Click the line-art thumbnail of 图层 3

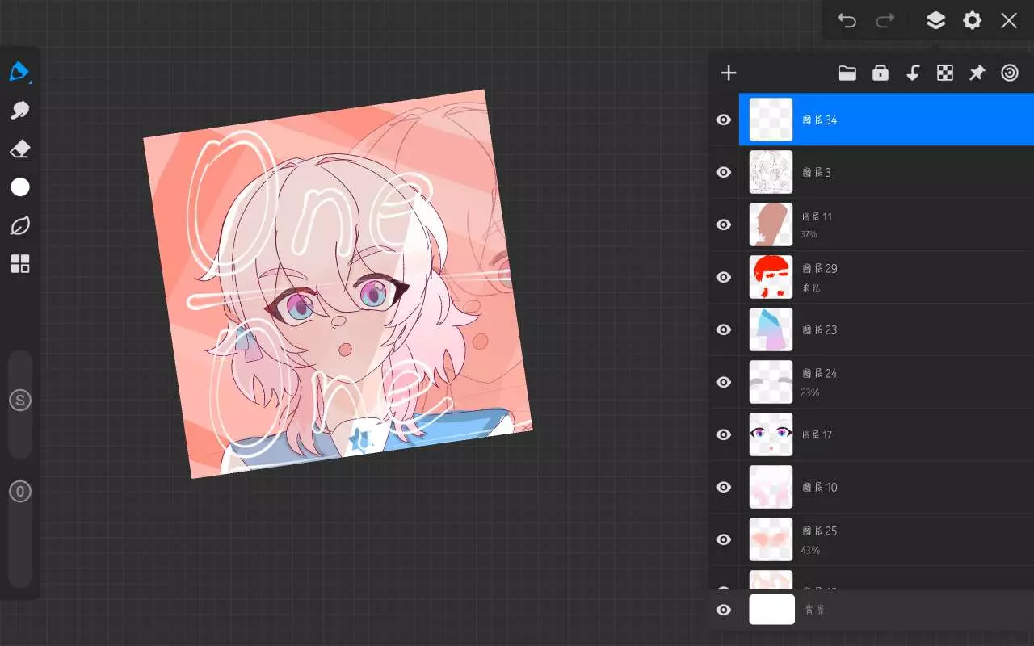pyautogui.click(x=771, y=172)
